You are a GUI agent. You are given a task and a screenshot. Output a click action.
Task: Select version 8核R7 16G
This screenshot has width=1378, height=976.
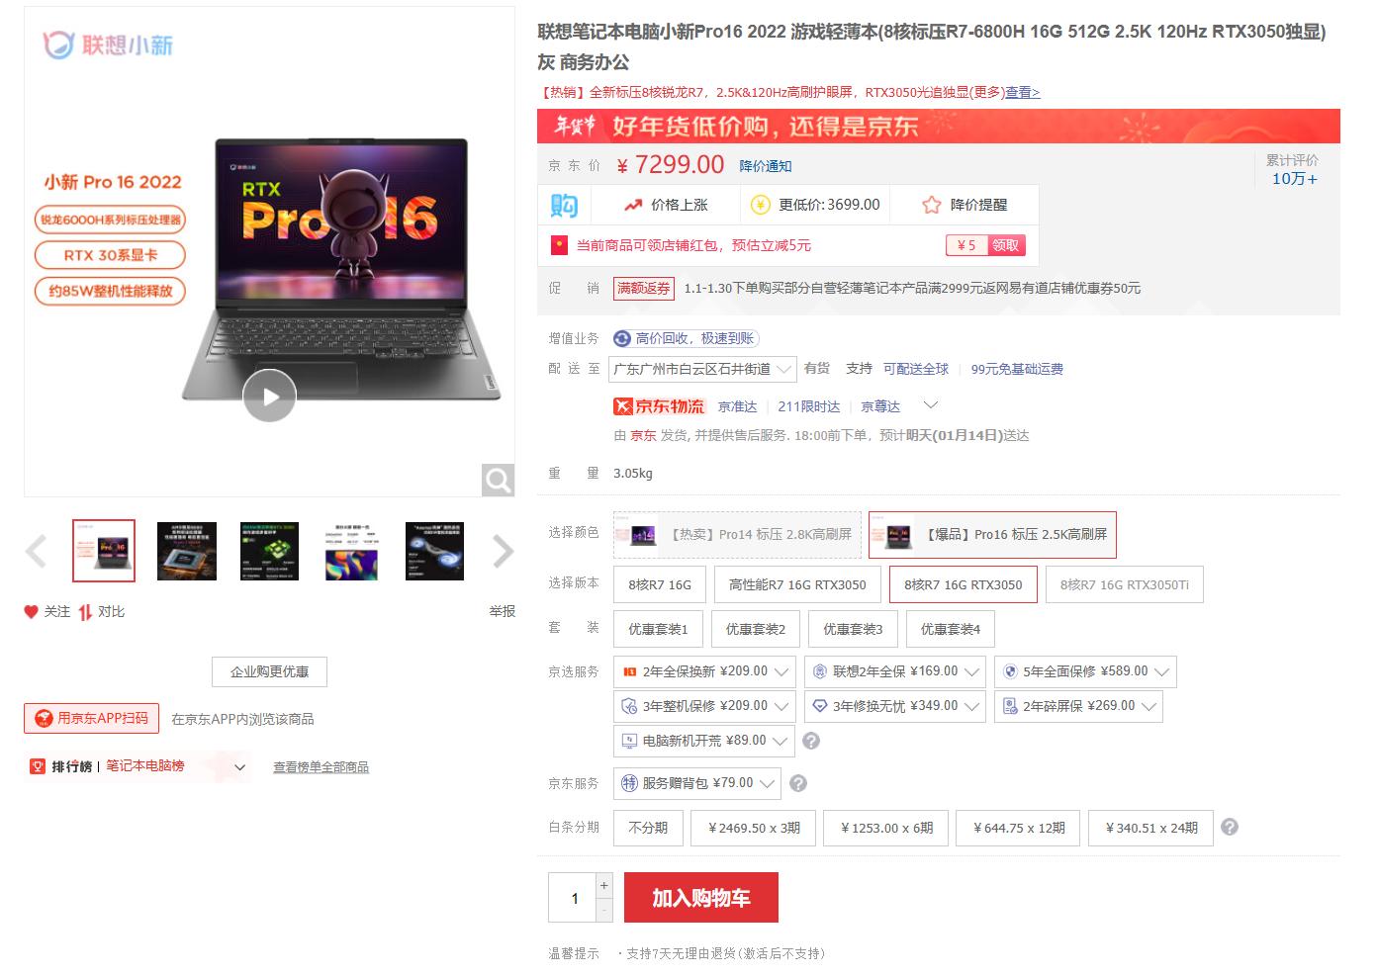tap(660, 584)
